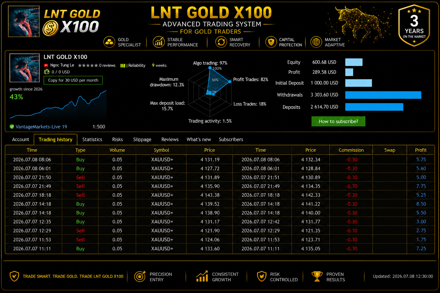Click the How to subscribe? button
The height and width of the screenshot is (293, 440).
(338, 121)
